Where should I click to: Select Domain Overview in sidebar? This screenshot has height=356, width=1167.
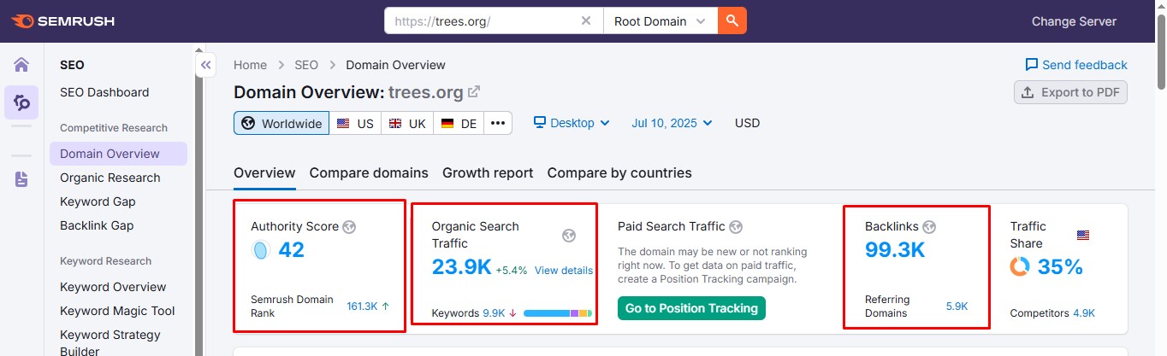coord(118,154)
